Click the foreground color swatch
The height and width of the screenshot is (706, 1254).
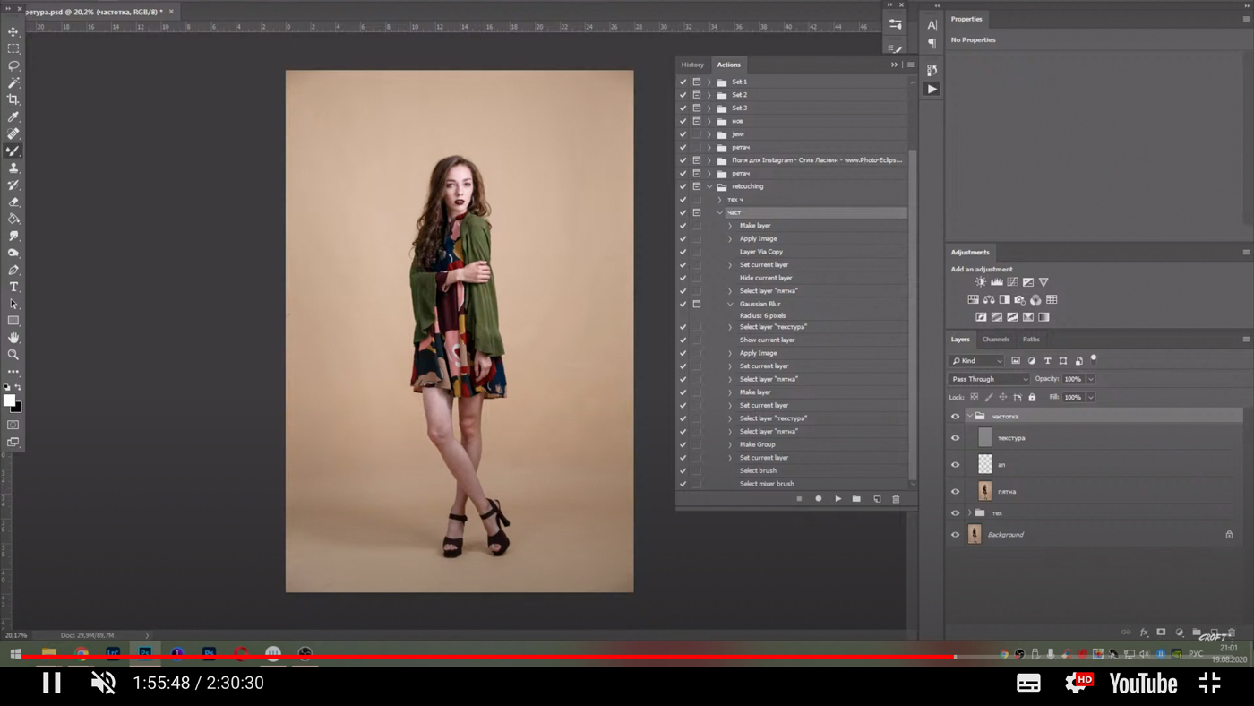(9, 400)
